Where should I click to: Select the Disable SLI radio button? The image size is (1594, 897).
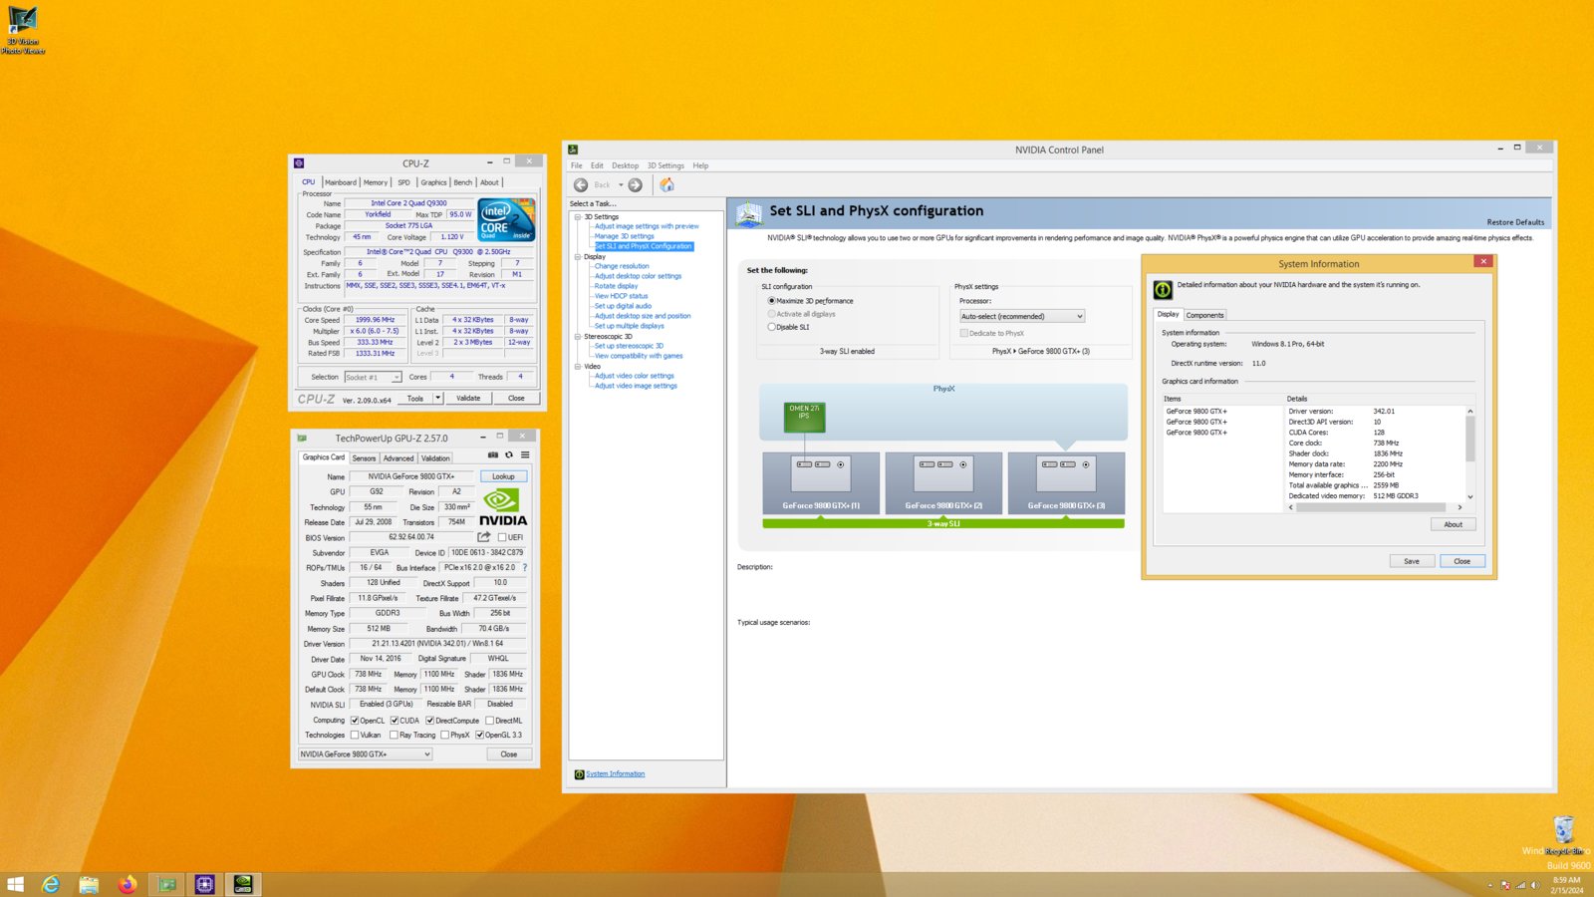(771, 327)
